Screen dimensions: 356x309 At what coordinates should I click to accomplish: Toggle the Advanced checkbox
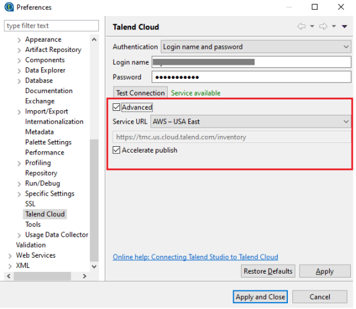[x=116, y=107]
